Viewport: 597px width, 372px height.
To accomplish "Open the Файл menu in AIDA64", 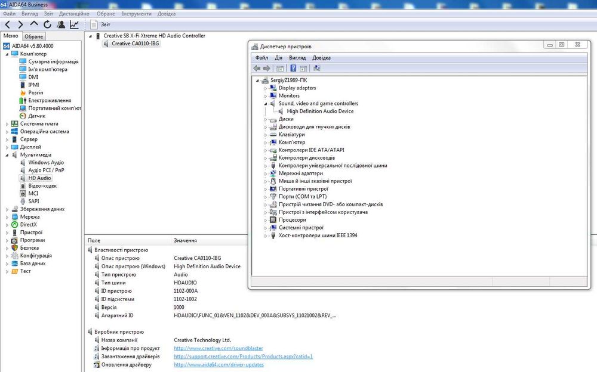I will coord(9,14).
